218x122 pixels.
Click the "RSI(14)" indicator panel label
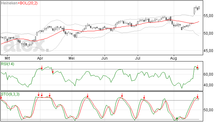(x=8, y=64)
